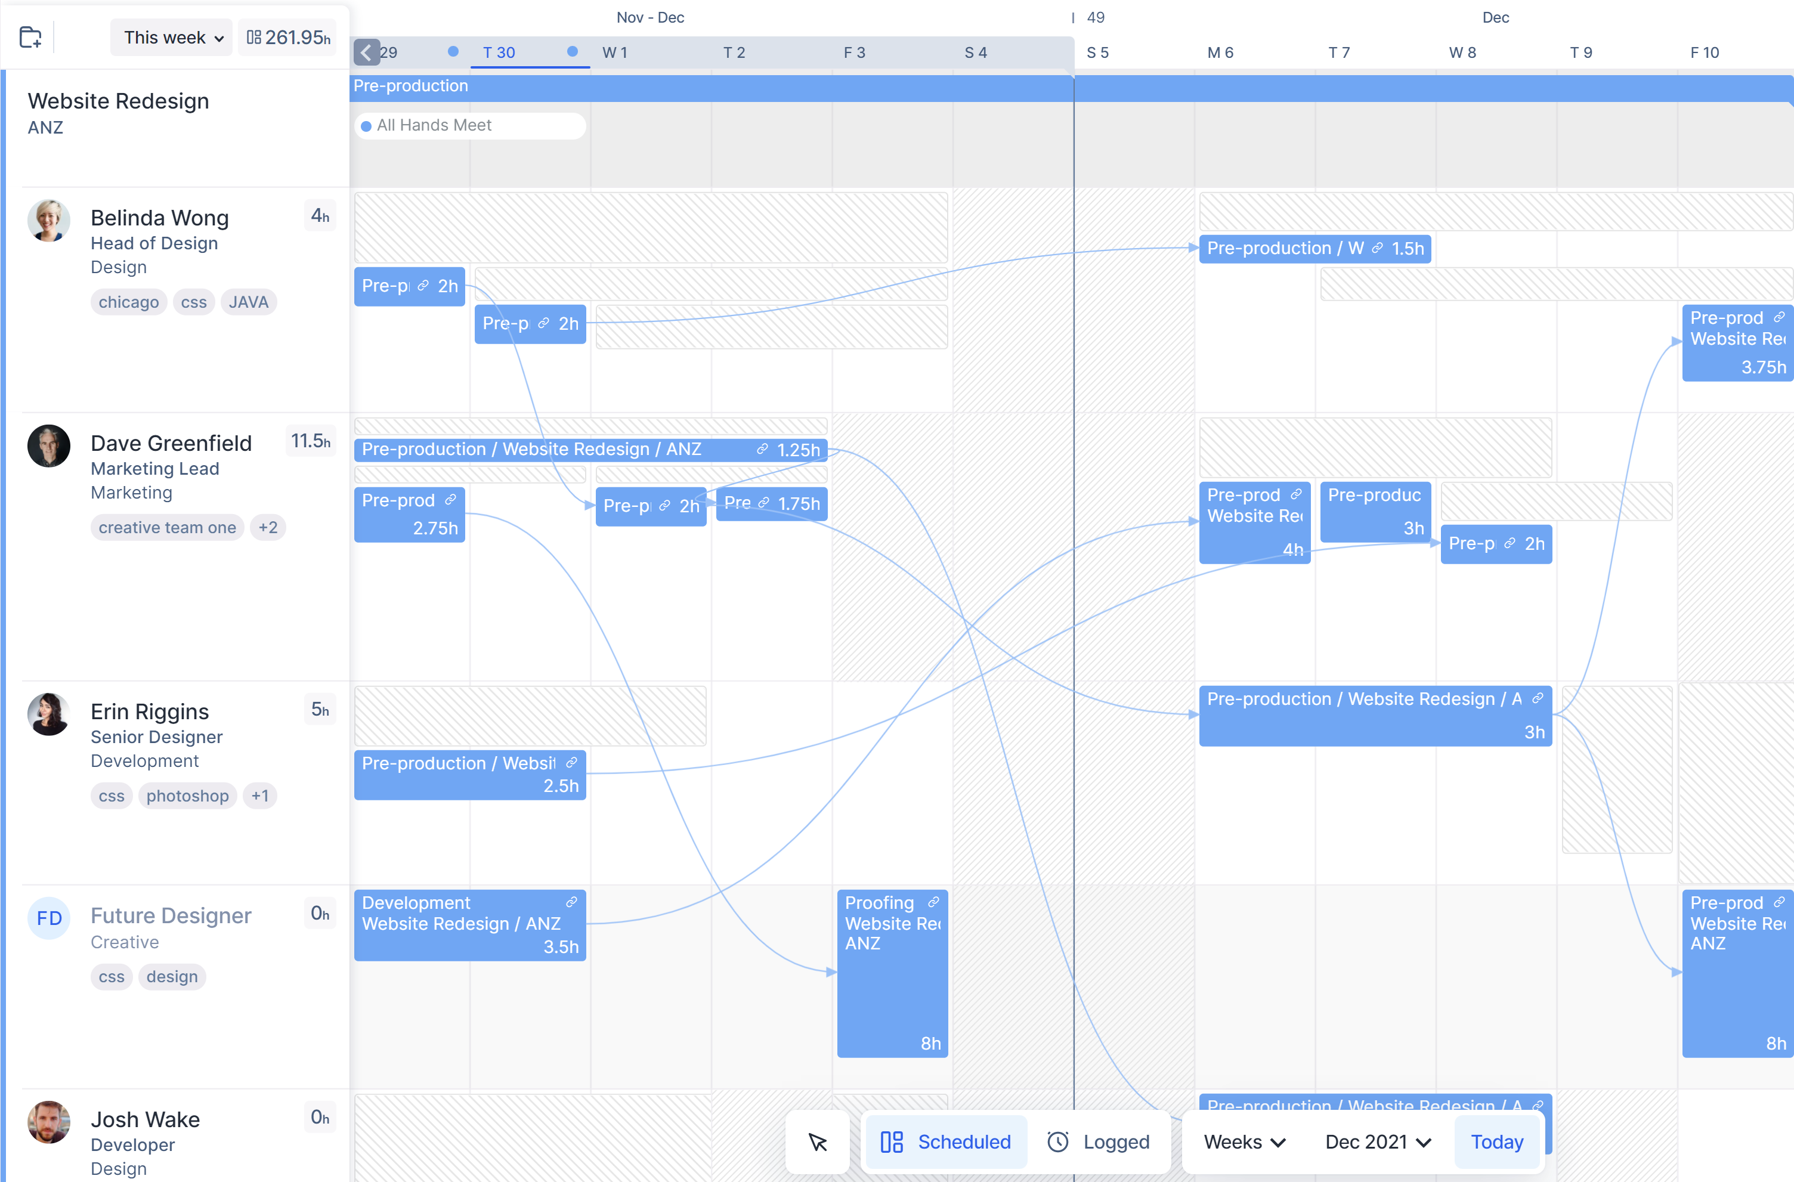Viewport: 1794px width, 1182px height.
Task: Click the Today button
Action: 1496,1142
